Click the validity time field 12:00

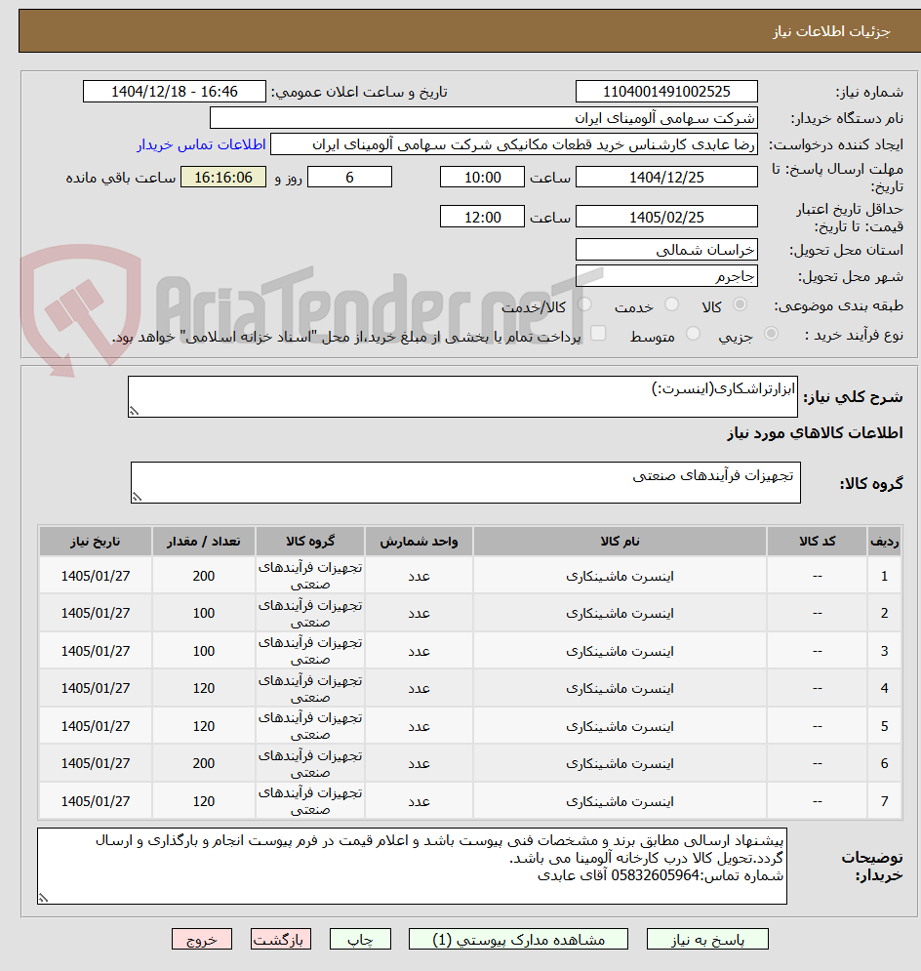click(x=482, y=217)
